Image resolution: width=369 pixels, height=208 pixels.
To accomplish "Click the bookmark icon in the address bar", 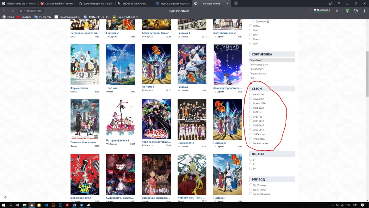I will [x=336, y=11].
